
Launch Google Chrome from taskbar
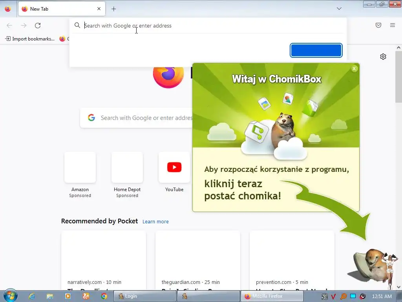(104, 296)
